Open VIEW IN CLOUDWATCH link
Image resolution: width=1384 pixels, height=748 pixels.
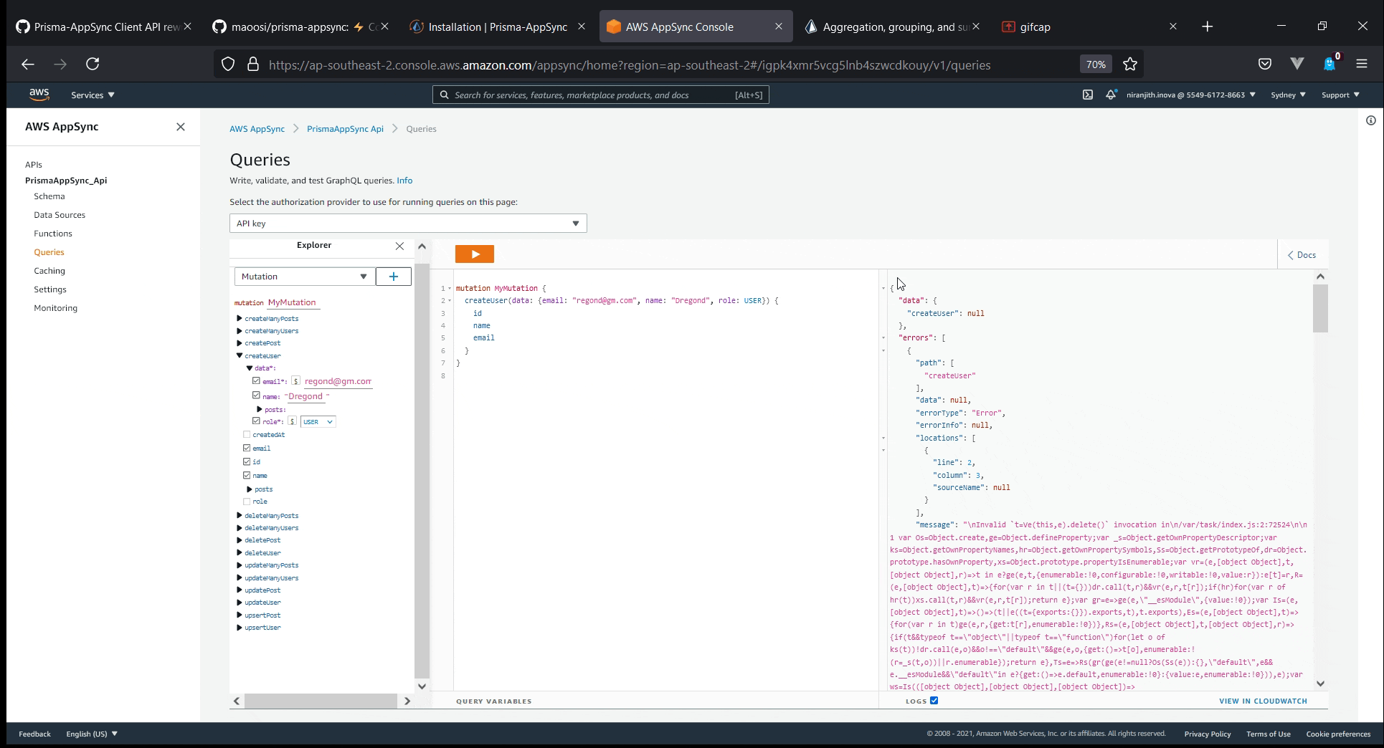tap(1263, 701)
